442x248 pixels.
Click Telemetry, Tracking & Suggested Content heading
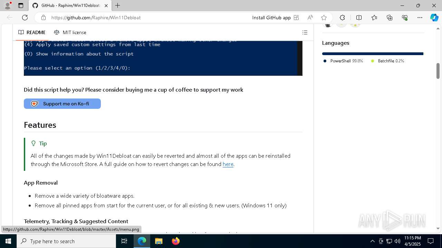(x=76, y=221)
